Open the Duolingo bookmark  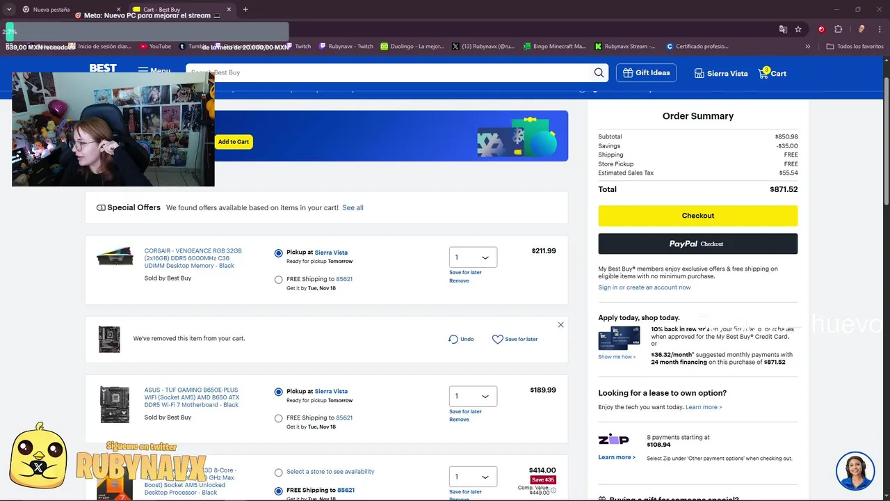click(412, 47)
